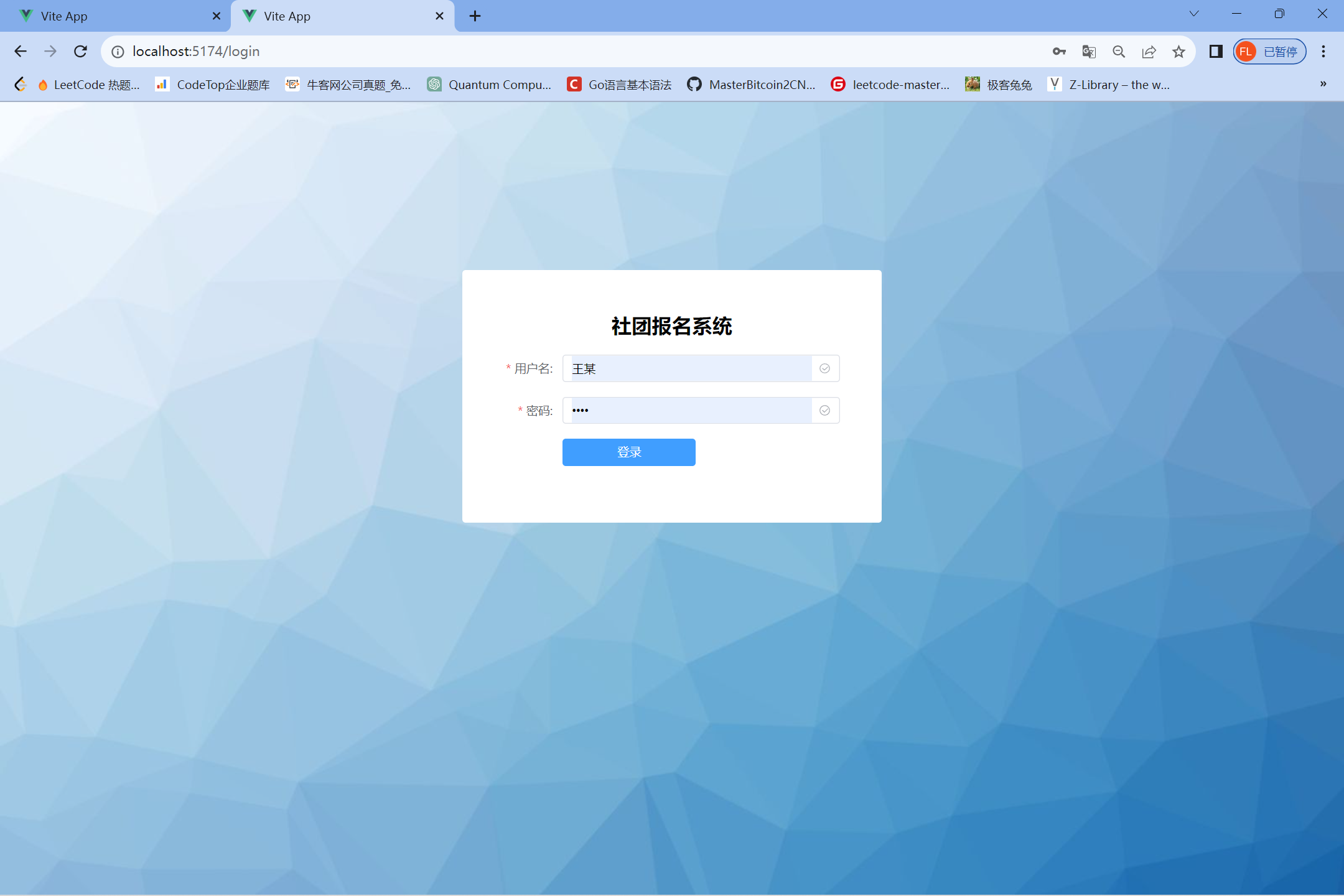Expand the hidden bookmarks overflow chevron
This screenshot has width=1344, height=896.
click(1323, 84)
